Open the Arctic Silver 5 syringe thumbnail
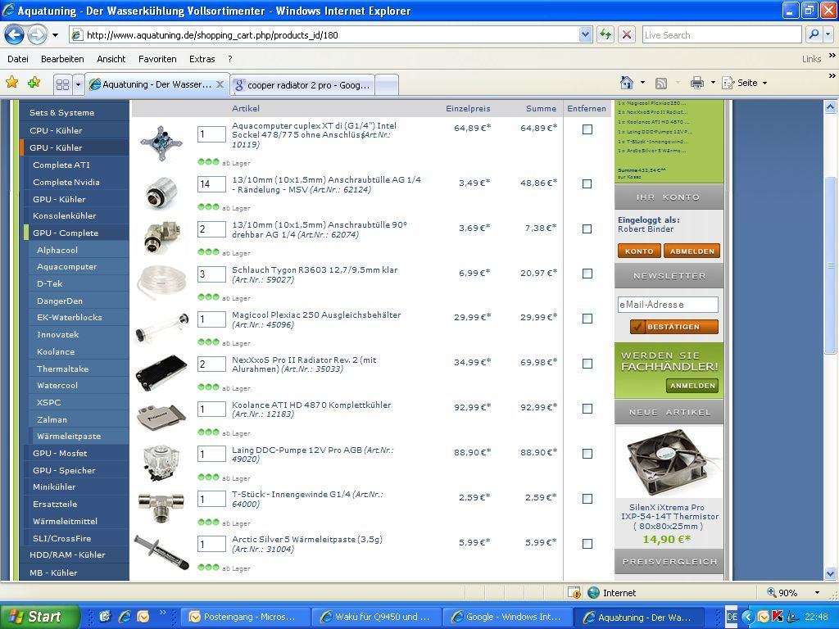The width and height of the screenshot is (839, 629). click(161, 552)
